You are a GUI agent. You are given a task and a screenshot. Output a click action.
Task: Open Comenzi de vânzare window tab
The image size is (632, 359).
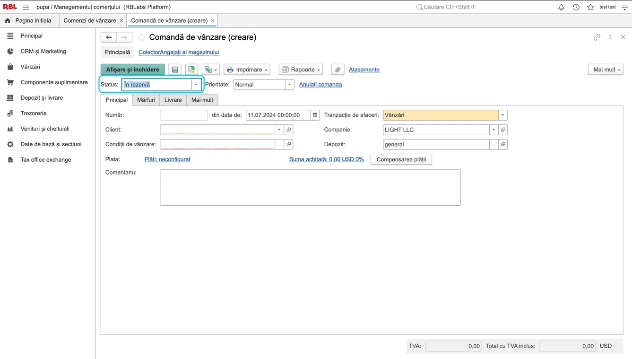click(90, 21)
